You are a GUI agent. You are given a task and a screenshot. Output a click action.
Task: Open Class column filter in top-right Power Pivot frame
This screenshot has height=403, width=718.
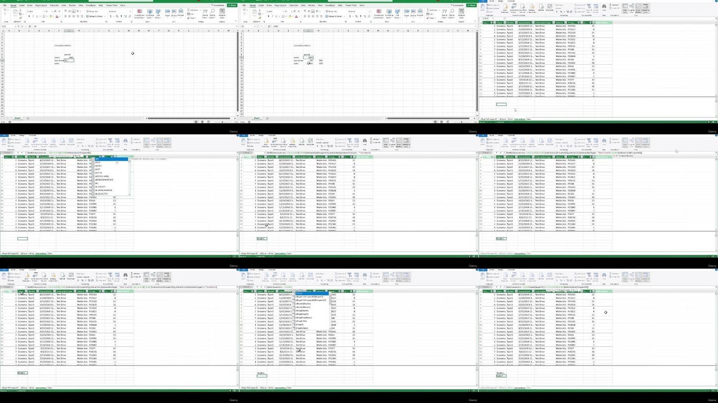tap(506, 22)
